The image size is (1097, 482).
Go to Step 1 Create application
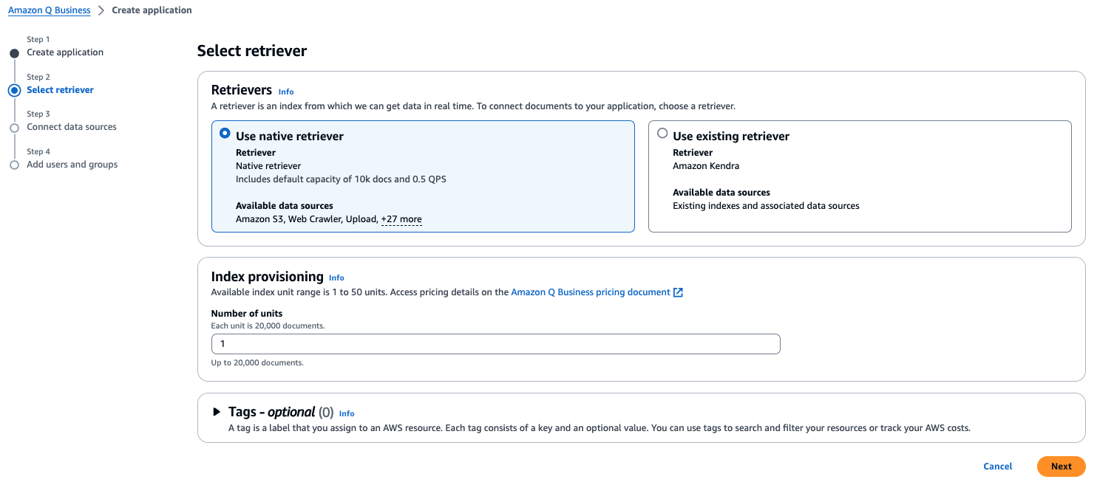pos(65,52)
